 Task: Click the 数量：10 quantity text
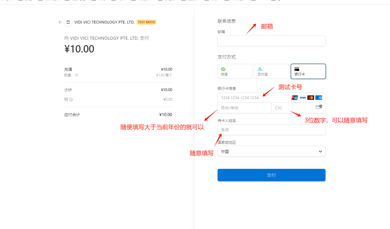click(71, 75)
